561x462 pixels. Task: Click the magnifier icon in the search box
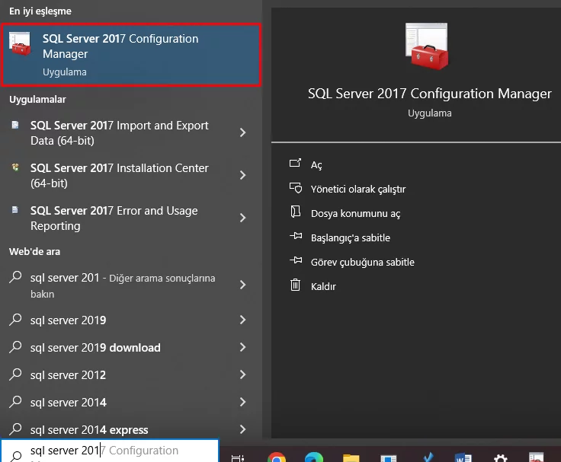click(16, 456)
